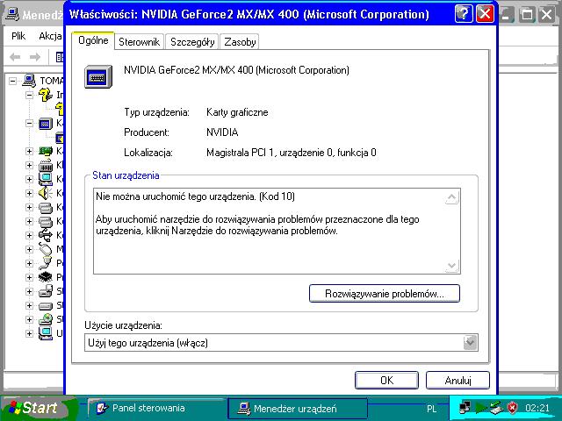Collapse the display adapters node in tree
The width and height of the screenshot is (562, 421).
pos(29,124)
